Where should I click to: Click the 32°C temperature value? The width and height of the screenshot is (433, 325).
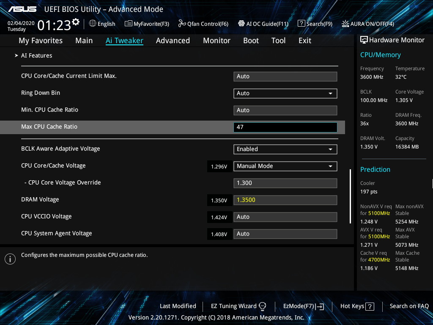401,77
